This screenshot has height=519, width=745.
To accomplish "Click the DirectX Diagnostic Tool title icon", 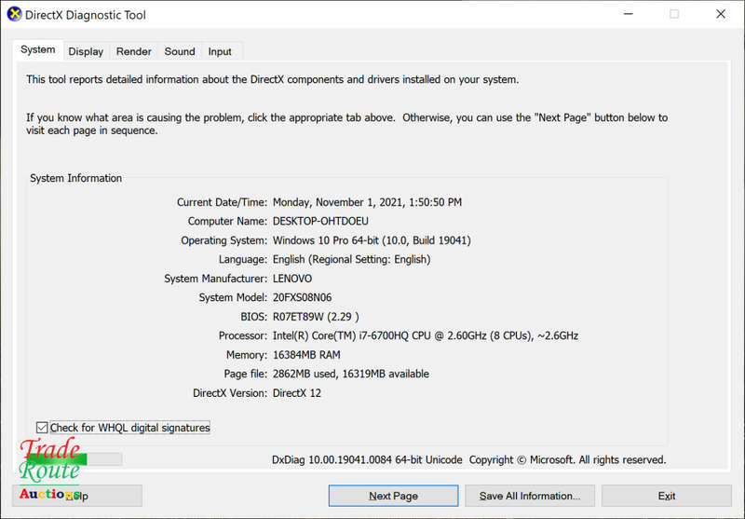I will coord(14,14).
